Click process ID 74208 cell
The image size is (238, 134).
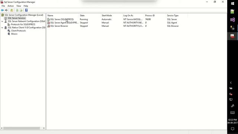coord(148,19)
